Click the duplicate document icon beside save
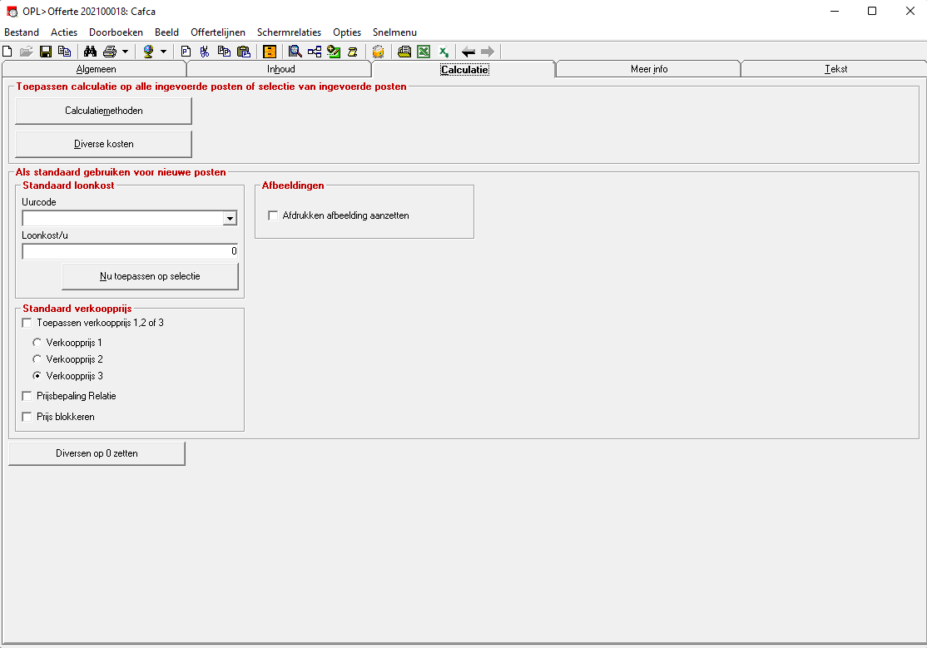 [64, 52]
